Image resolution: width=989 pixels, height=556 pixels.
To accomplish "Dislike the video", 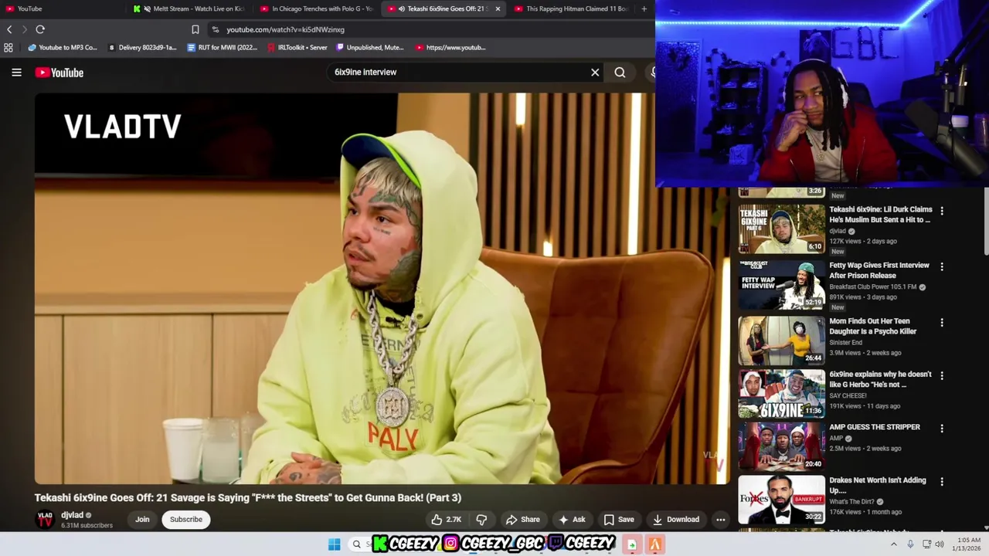I will click(481, 520).
